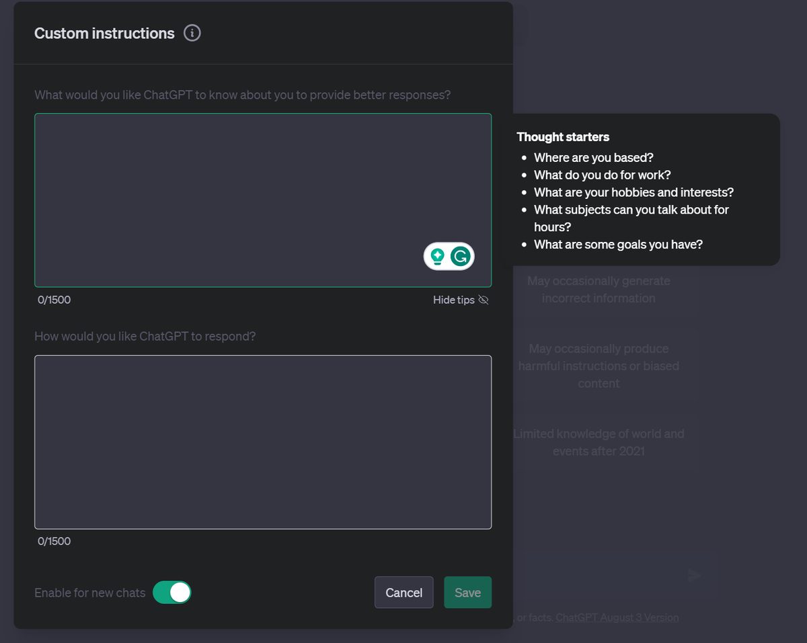Disable the Enable for new chats toggle

(173, 592)
